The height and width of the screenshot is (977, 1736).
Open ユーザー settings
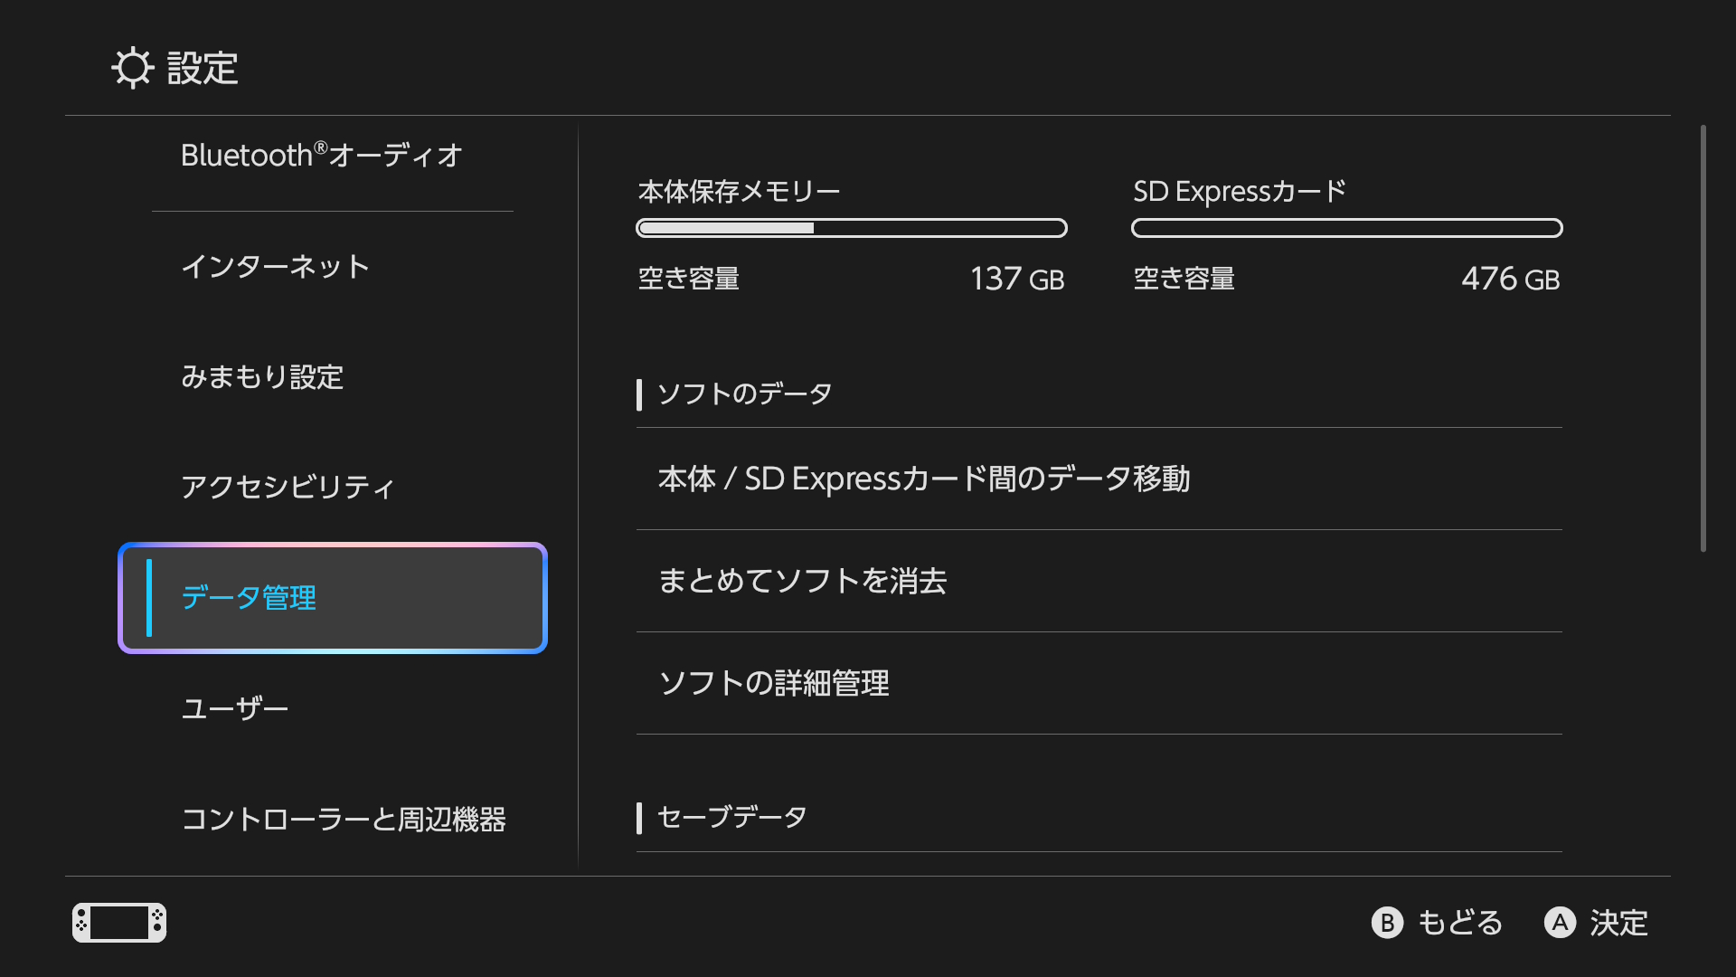235,708
